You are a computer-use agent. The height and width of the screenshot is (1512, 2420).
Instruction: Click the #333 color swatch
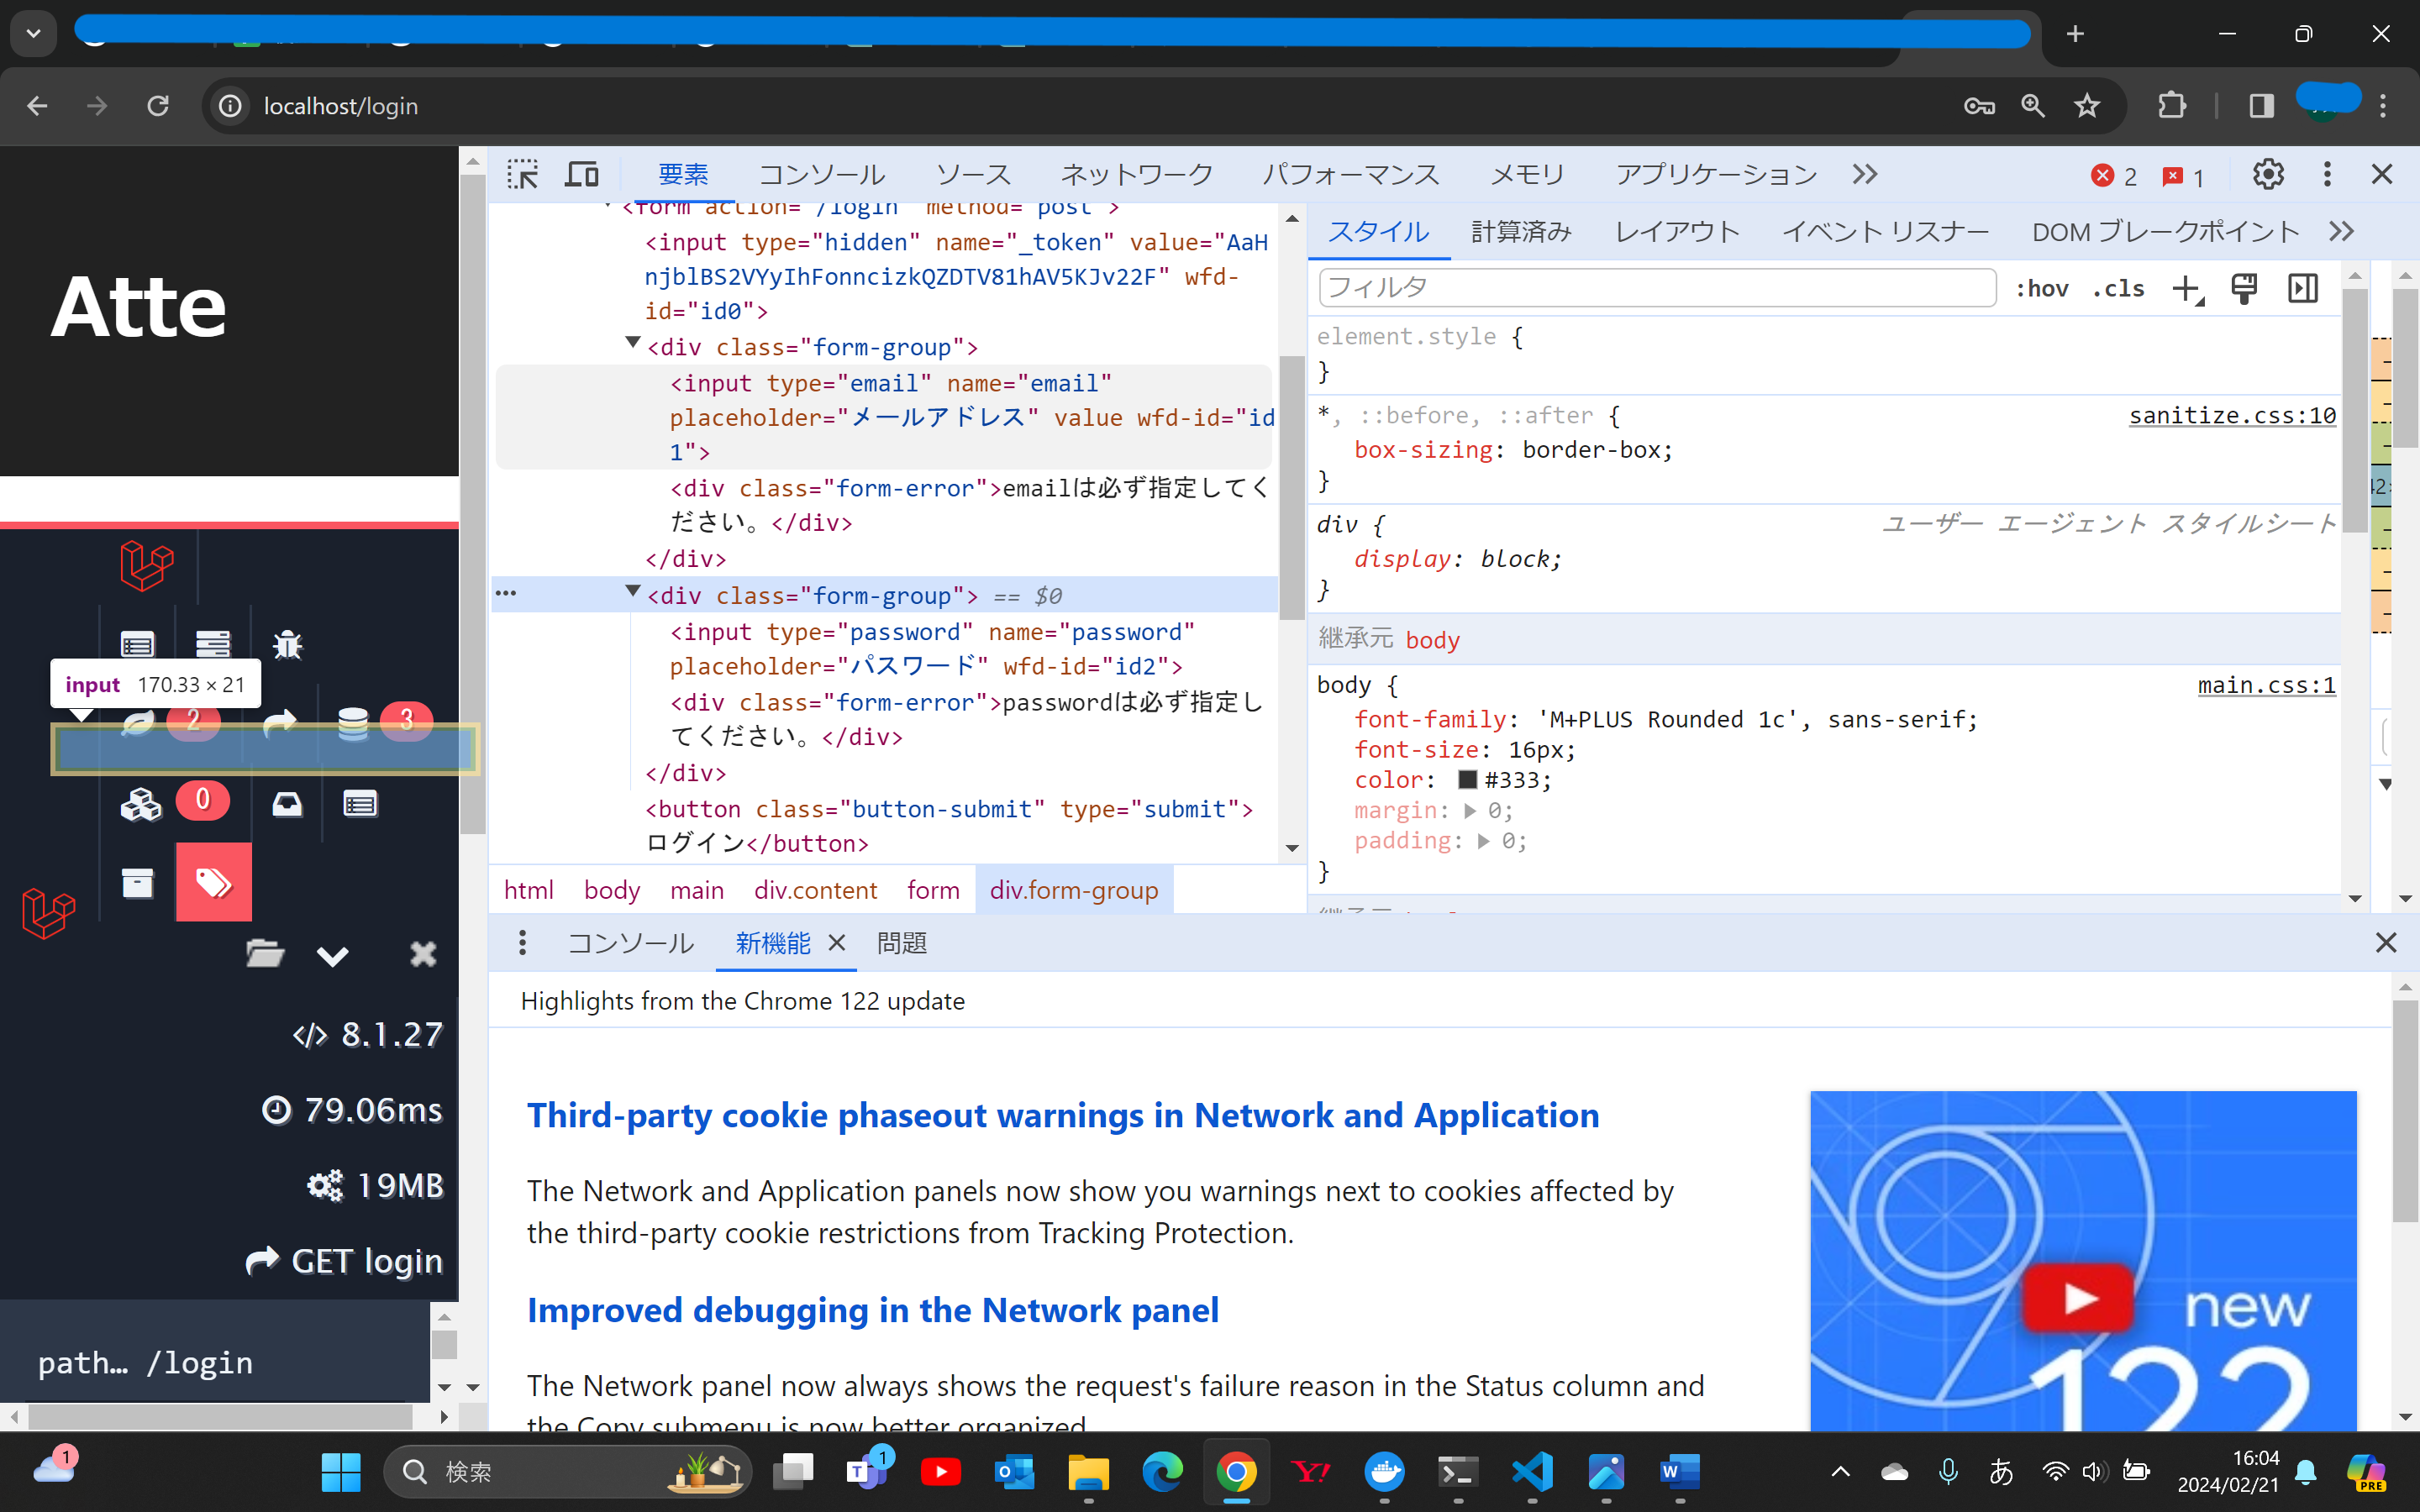point(1467,780)
